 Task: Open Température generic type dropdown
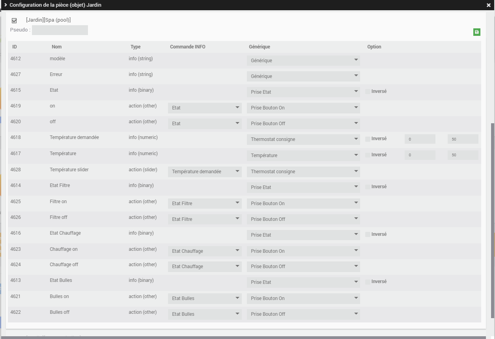303,156
